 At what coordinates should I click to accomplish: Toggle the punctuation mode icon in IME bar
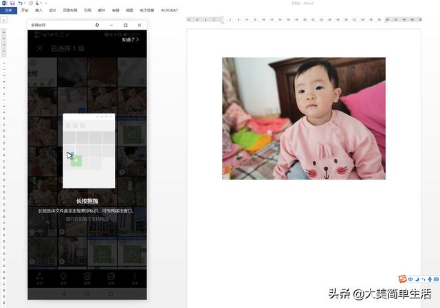tap(423, 279)
